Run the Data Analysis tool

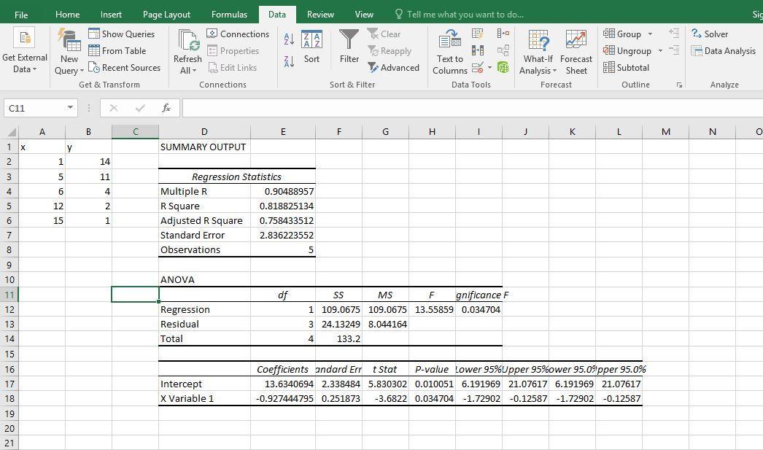(x=723, y=50)
